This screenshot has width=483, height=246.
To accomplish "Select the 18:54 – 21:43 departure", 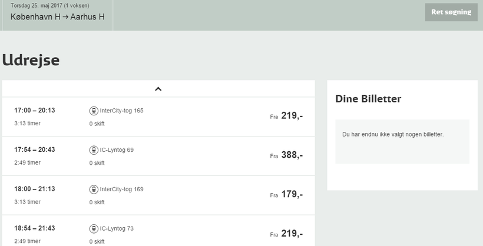I will point(35,229).
